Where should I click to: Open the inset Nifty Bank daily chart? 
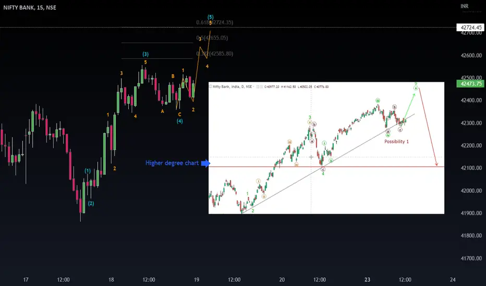tap(326, 148)
